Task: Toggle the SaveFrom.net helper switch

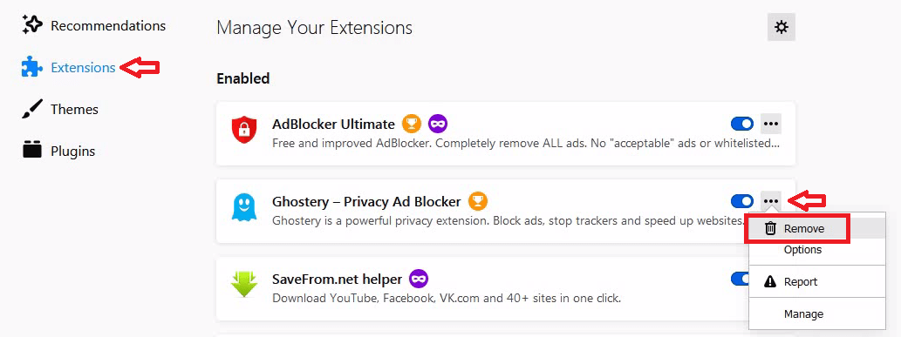Action: (x=741, y=279)
